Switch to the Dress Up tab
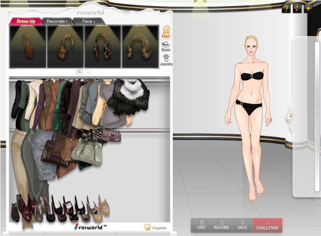The width and height of the screenshot is (321, 236). [x=25, y=21]
